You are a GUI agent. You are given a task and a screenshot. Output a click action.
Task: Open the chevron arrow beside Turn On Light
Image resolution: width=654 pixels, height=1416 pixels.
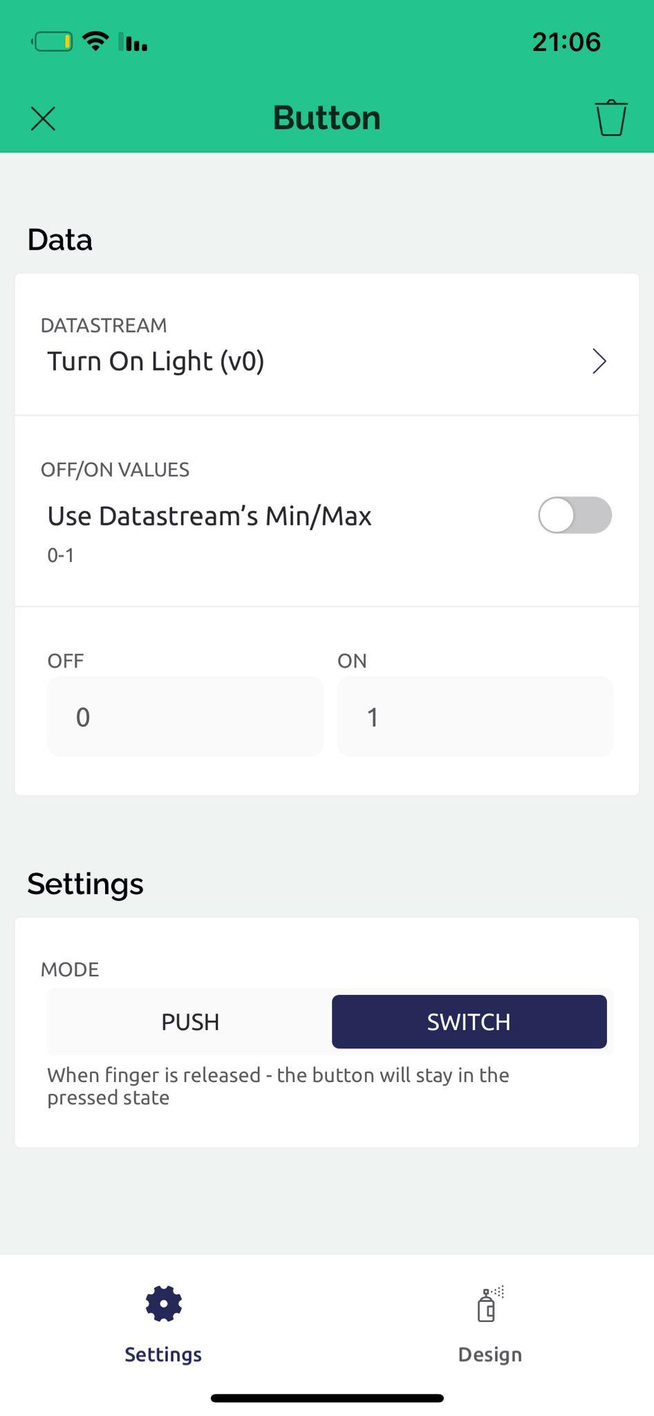point(599,361)
